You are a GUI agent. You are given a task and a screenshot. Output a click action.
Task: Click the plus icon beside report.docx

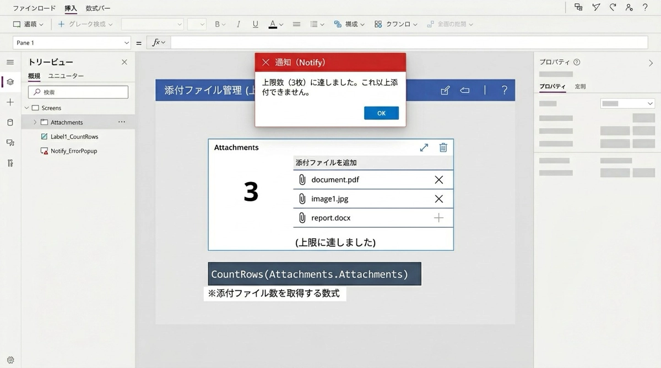438,218
